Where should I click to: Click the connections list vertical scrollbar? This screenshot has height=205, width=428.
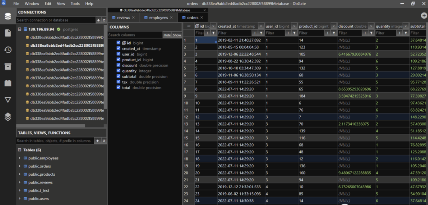(105, 67)
